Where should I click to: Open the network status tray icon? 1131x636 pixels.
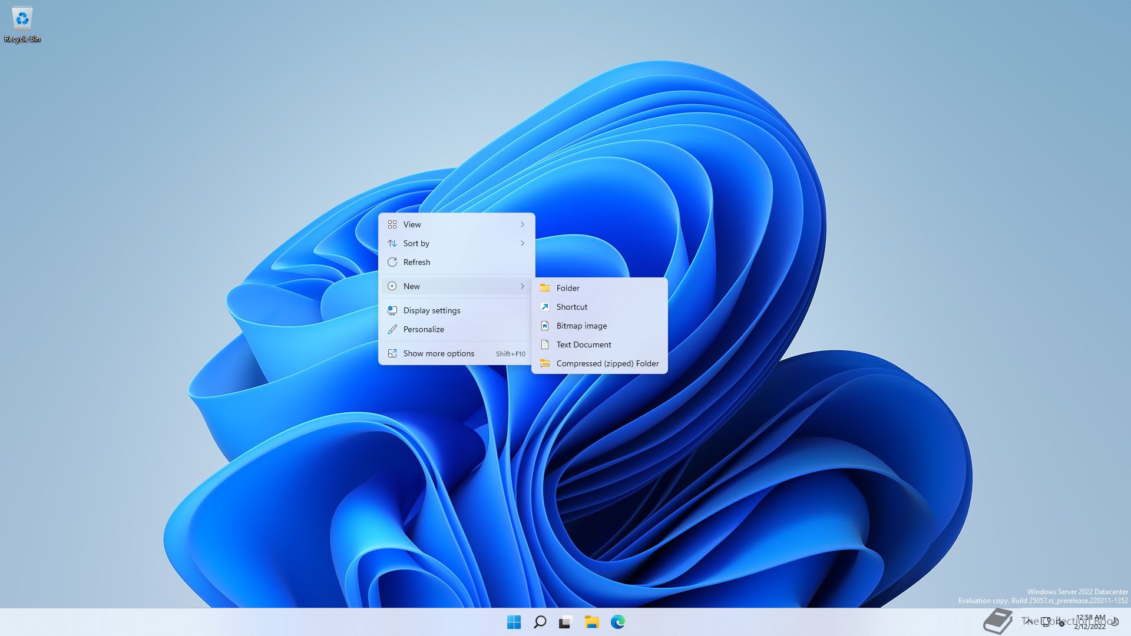(x=1046, y=622)
